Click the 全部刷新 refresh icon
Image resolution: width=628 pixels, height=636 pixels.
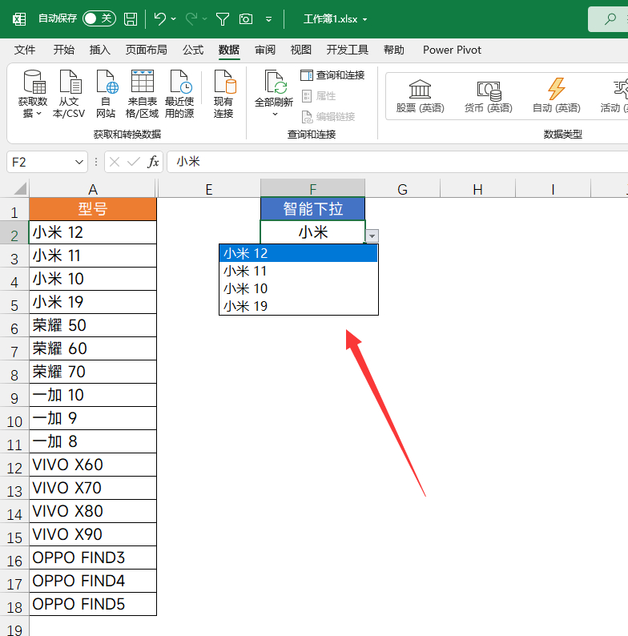click(274, 83)
